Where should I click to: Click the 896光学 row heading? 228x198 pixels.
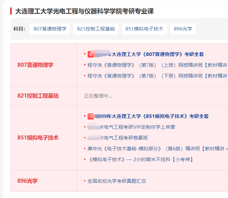coord(27,181)
